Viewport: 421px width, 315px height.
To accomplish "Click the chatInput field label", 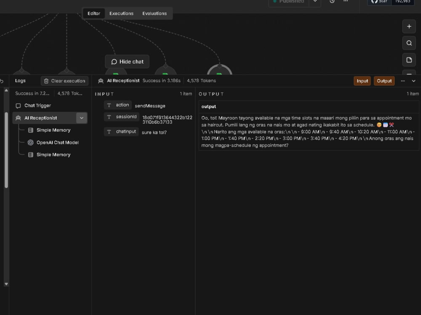I will tap(126, 131).
